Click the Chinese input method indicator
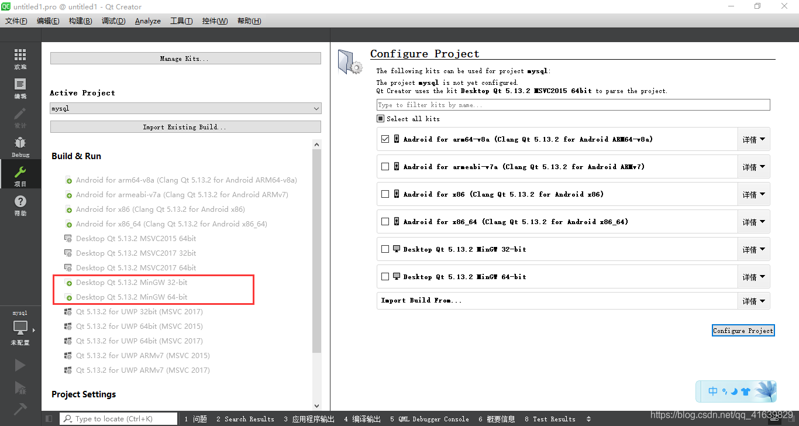 tap(713, 391)
